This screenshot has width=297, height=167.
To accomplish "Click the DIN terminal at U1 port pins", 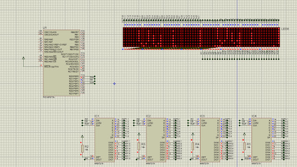I will 92,77.
